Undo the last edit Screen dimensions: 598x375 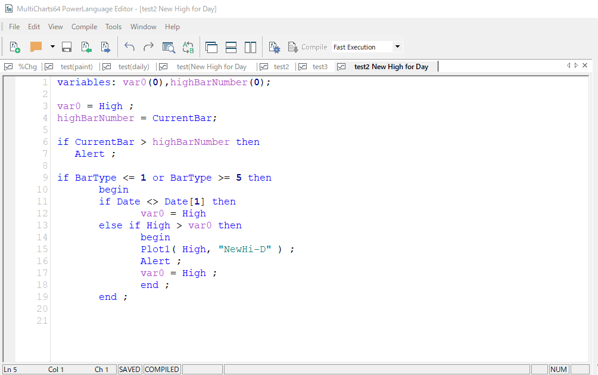129,47
